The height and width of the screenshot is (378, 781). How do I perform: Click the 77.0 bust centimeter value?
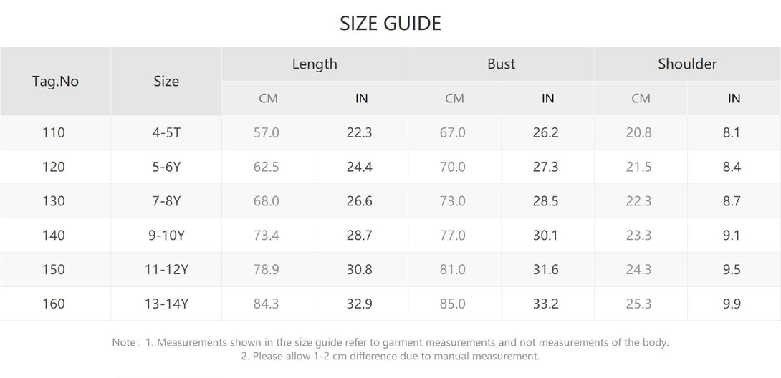pos(453,236)
